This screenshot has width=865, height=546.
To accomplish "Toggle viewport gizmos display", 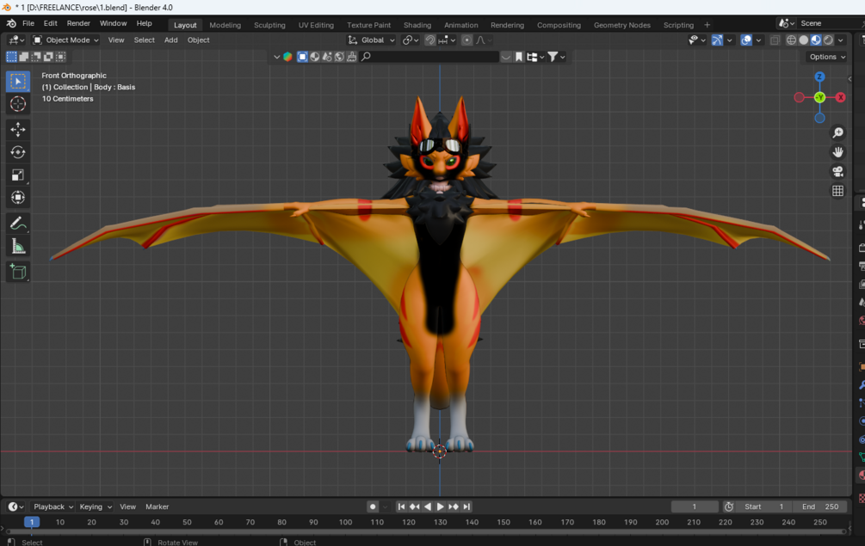I will (x=717, y=40).
